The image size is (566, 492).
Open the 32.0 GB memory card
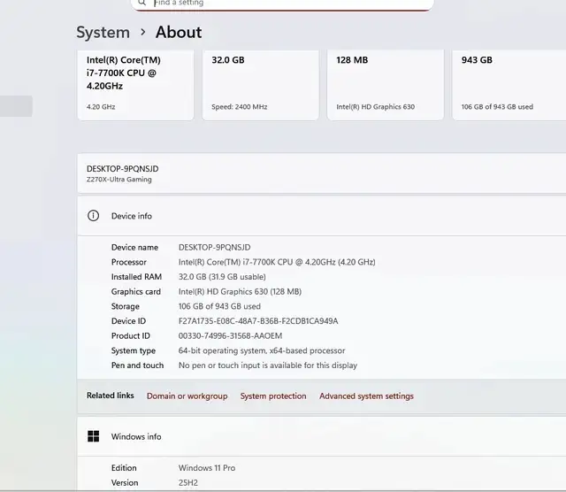pos(260,85)
